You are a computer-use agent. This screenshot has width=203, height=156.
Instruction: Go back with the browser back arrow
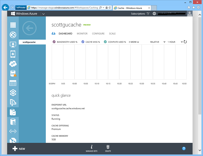[x=5, y=8]
